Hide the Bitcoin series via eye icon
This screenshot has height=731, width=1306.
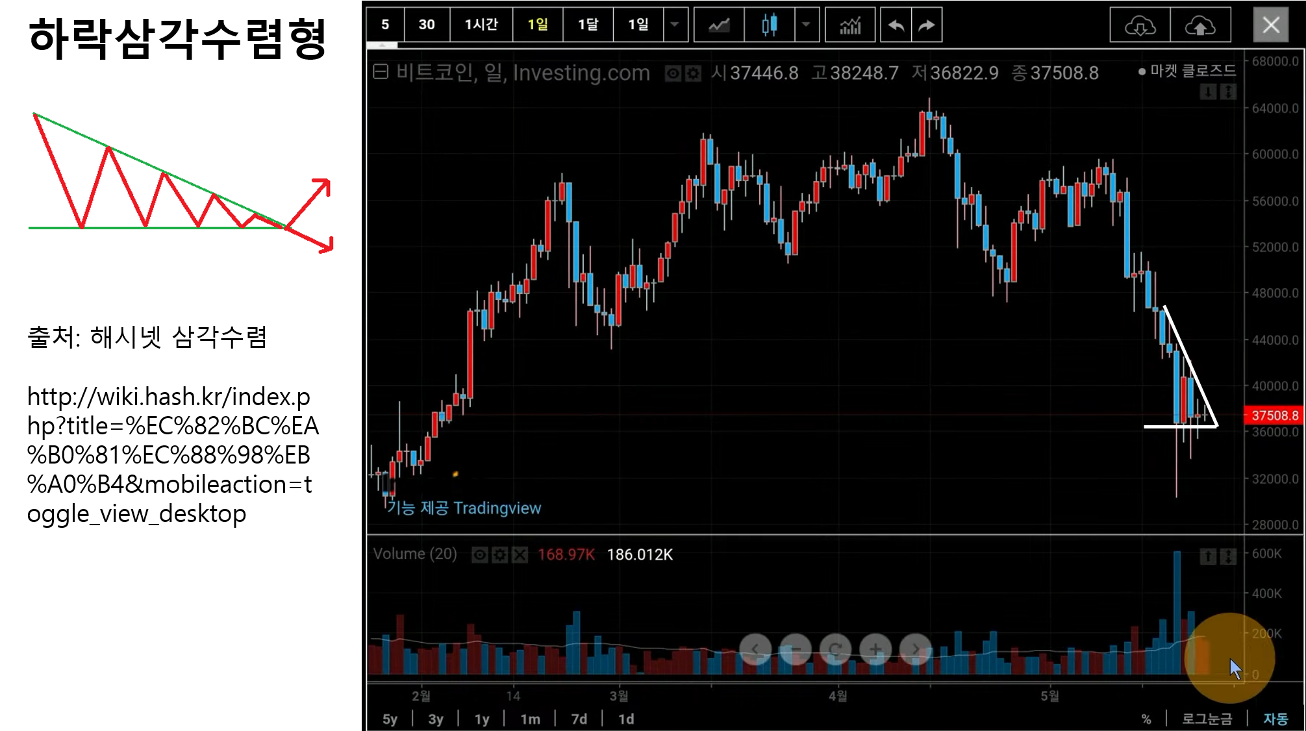coord(673,73)
